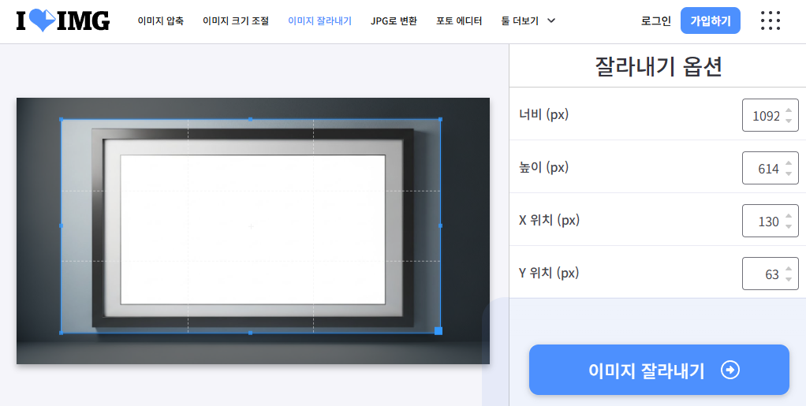Image resolution: width=806 pixels, height=406 pixels.
Task: Decrease X 위치 with the down arrow
Action: click(789, 226)
